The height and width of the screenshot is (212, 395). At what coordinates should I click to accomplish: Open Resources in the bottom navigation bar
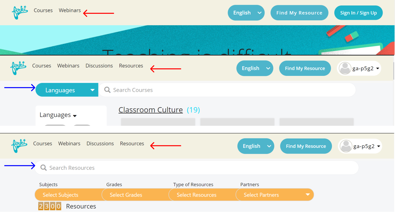click(132, 144)
